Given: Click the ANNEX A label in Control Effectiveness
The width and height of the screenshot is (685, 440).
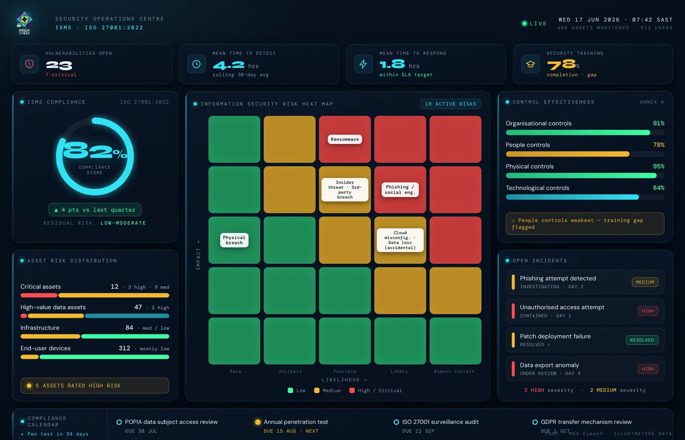Looking at the screenshot, I should pyautogui.click(x=652, y=102).
